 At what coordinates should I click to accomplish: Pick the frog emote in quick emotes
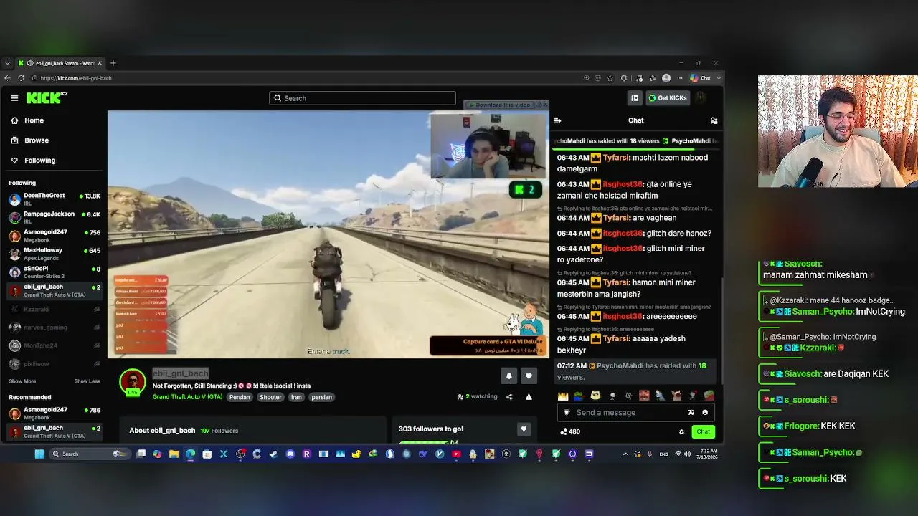click(x=579, y=396)
